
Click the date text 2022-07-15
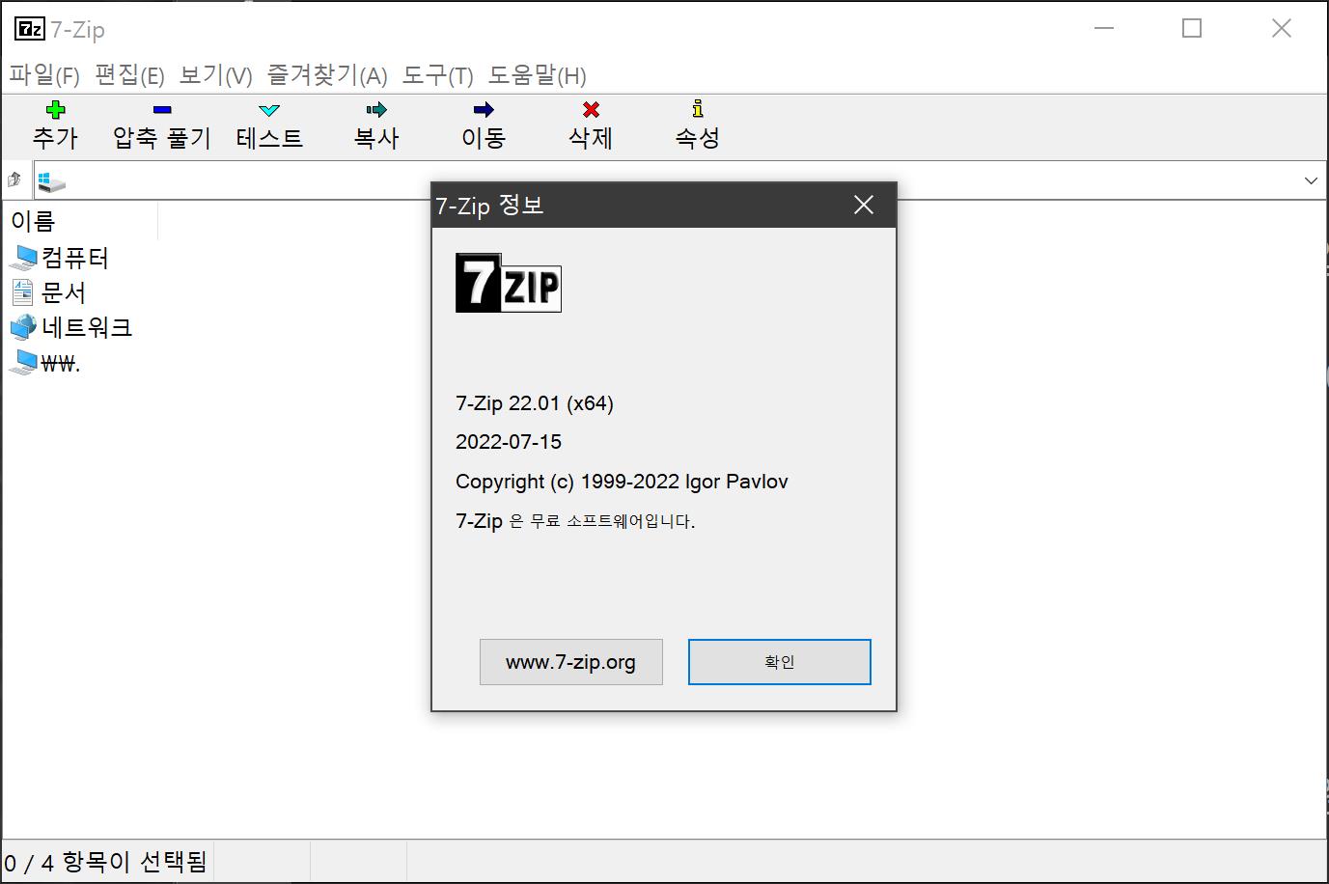(x=509, y=442)
